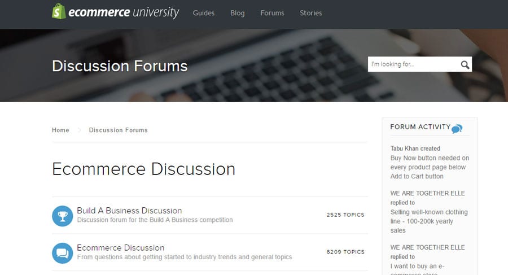Click the Discussion Forums breadcrumb link
This screenshot has width=508, height=275.
click(x=118, y=130)
